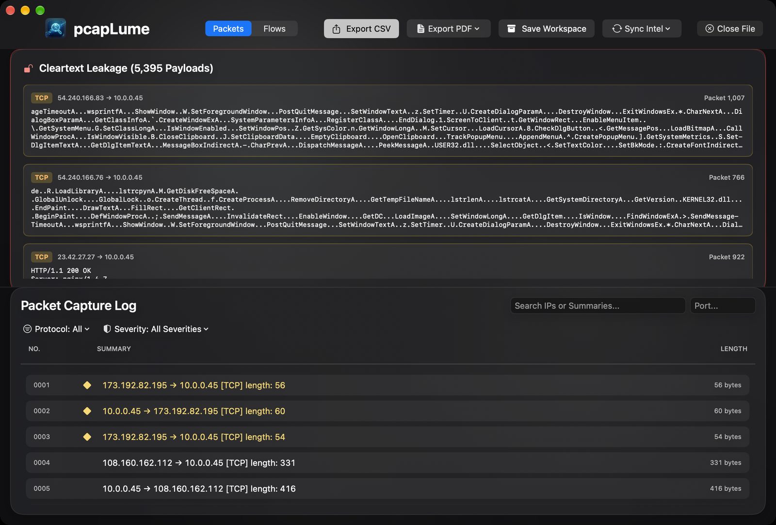Viewport: 776px width, 525px height.
Task: Select packet row 10.0.0.45 length: 416
Action: [388, 489]
